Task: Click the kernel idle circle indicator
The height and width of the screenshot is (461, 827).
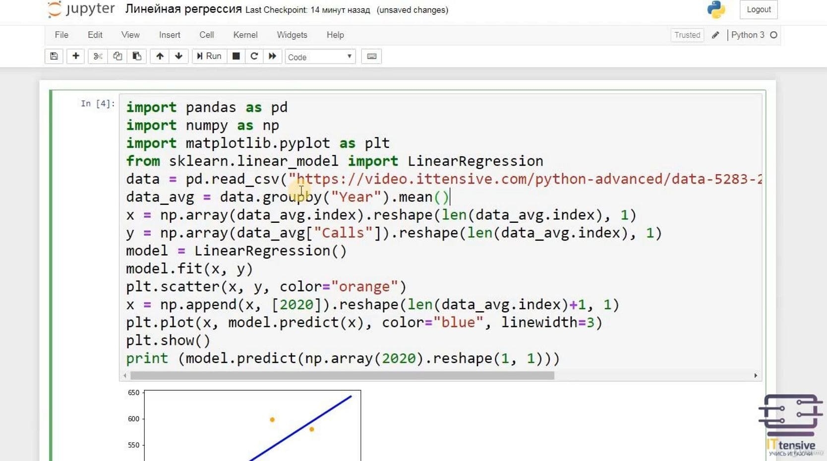Action: [x=773, y=35]
